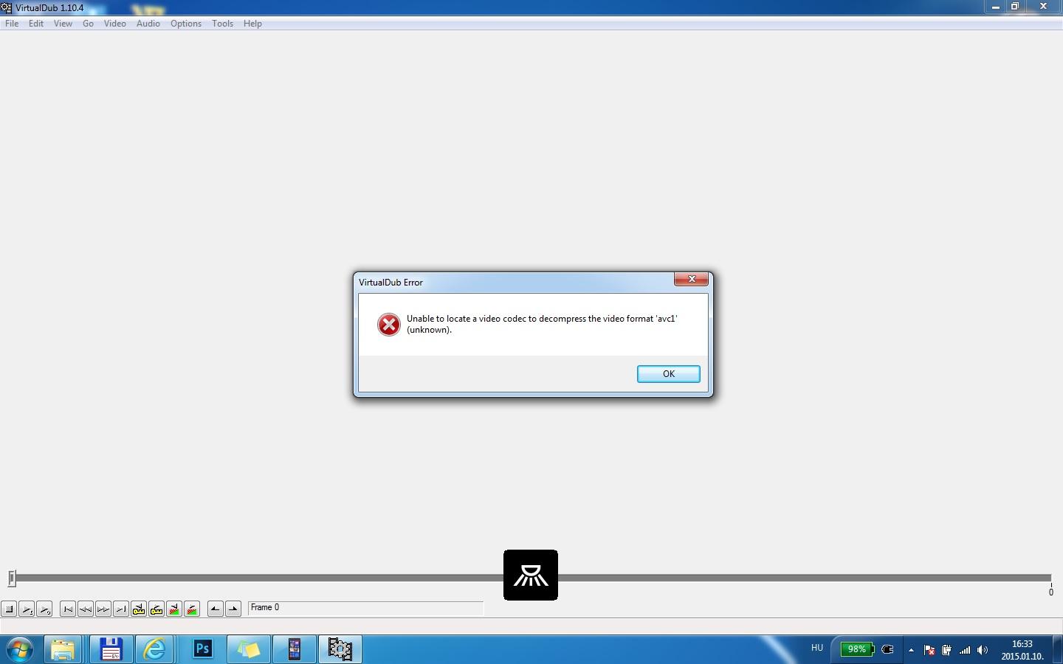Click the power tray icon with plug
Viewport: 1063px width, 664px height.
point(946,650)
